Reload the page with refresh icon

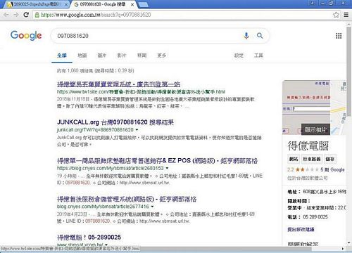tap(26, 15)
